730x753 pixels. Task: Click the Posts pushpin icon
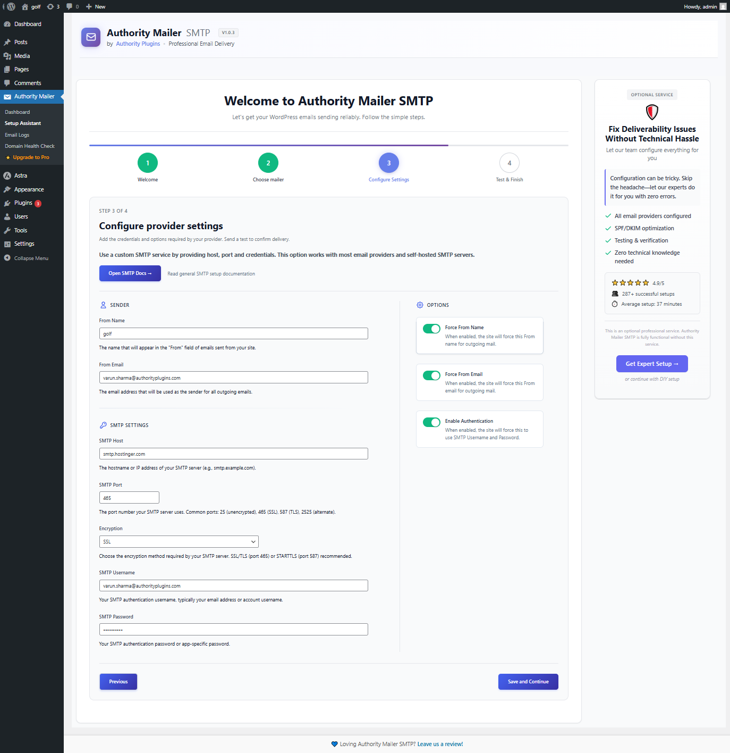[7, 42]
